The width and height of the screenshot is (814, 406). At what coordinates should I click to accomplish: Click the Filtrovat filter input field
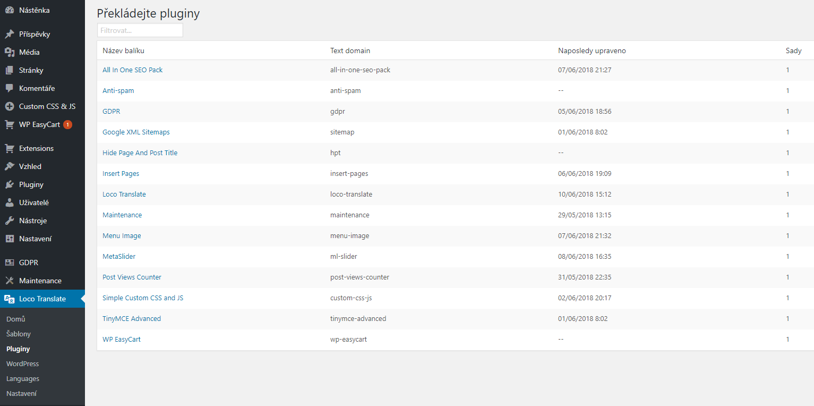140,30
